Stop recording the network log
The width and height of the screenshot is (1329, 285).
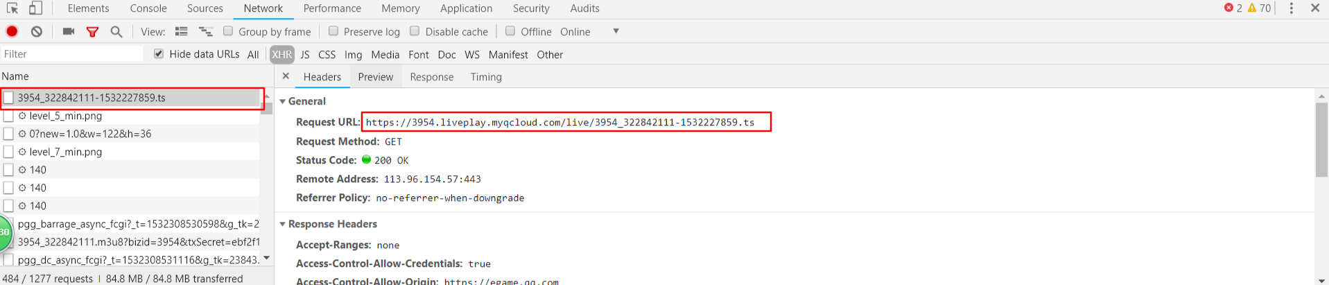(12, 31)
